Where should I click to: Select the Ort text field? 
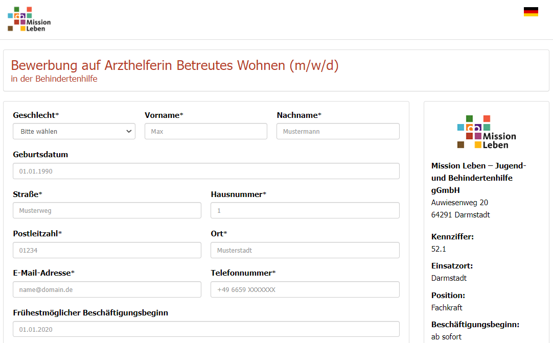[305, 250]
